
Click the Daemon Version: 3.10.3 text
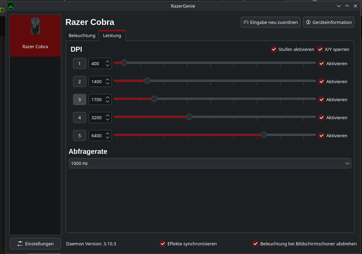pyautogui.click(x=91, y=244)
